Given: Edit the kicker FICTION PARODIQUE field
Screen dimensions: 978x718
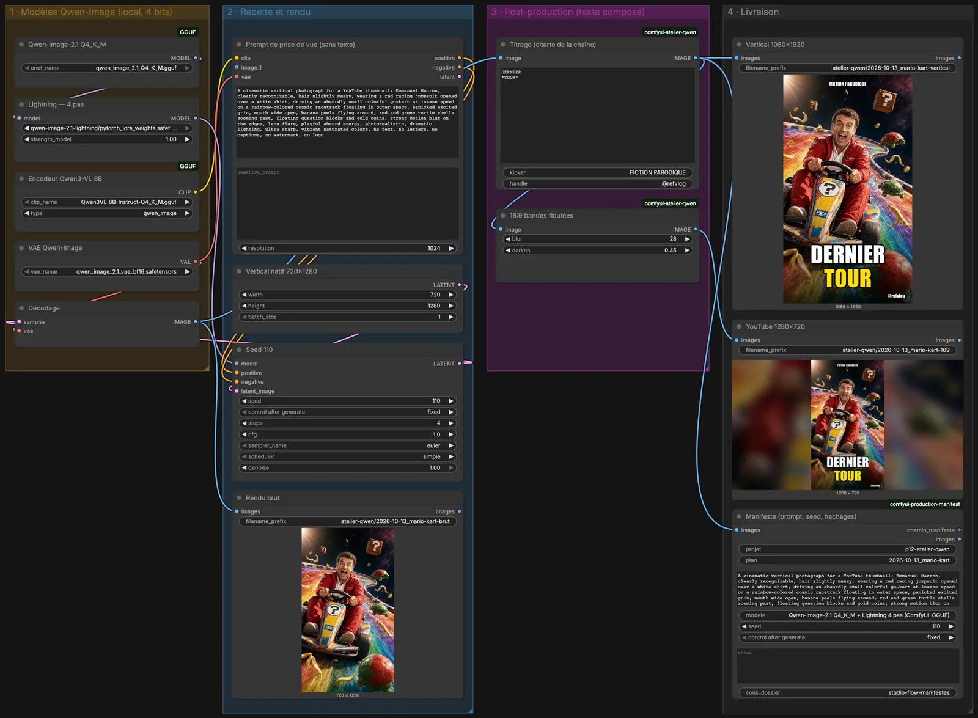Looking at the screenshot, I should (x=597, y=173).
